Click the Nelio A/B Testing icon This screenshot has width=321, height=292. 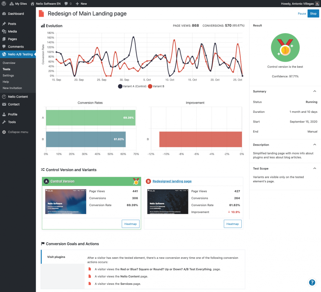pyautogui.click(x=4, y=54)
